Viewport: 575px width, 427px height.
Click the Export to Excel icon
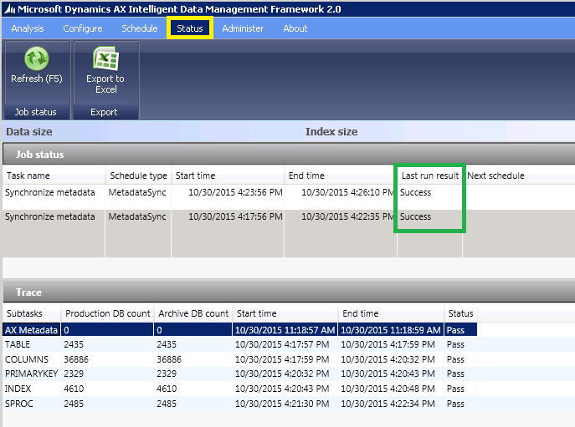click(x=105, y=59)
